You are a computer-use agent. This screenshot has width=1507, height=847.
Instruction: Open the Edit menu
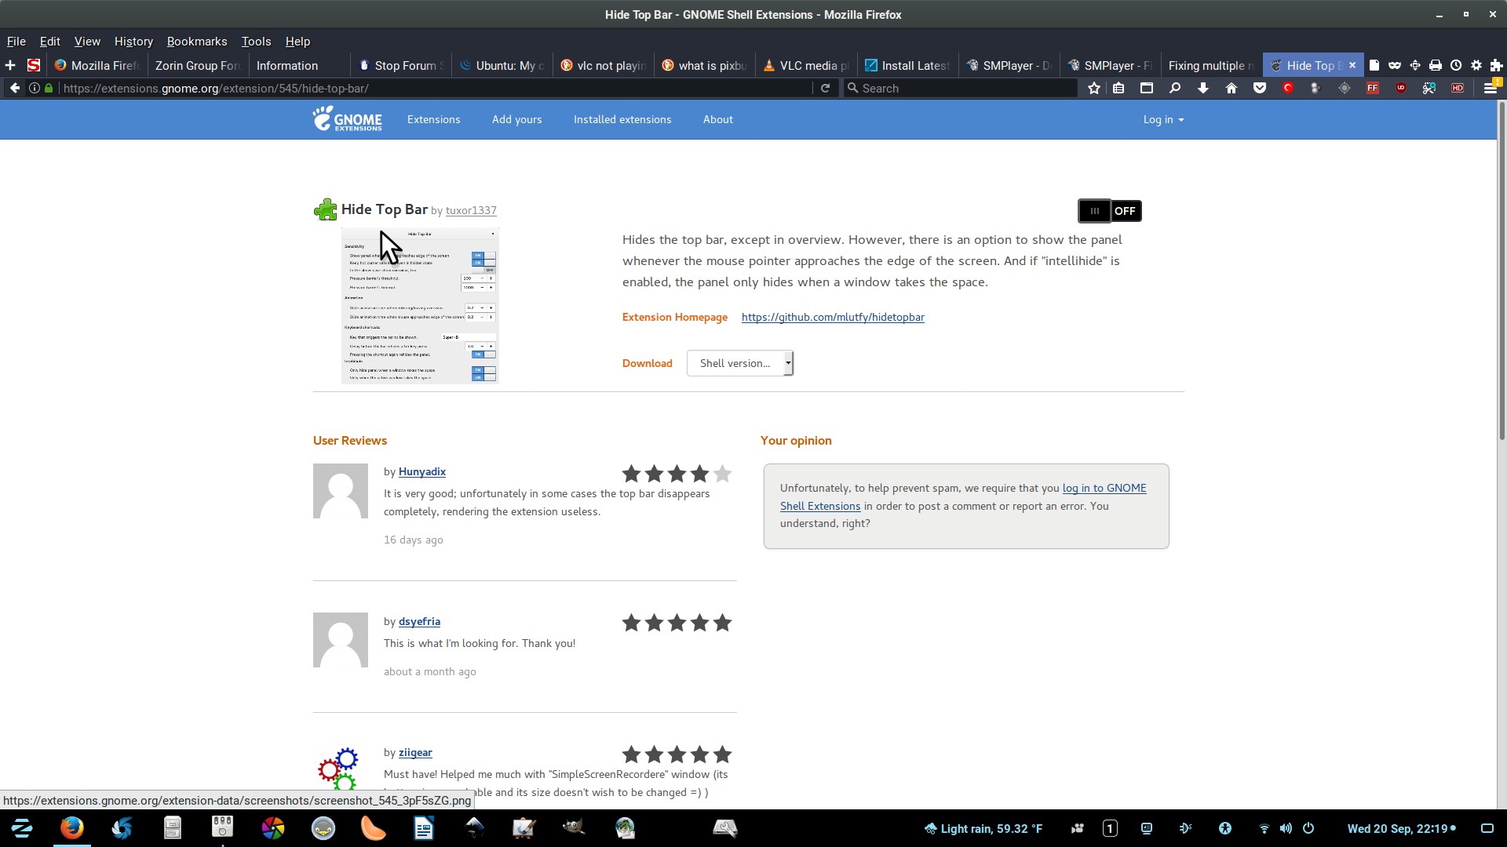(50, 42)
